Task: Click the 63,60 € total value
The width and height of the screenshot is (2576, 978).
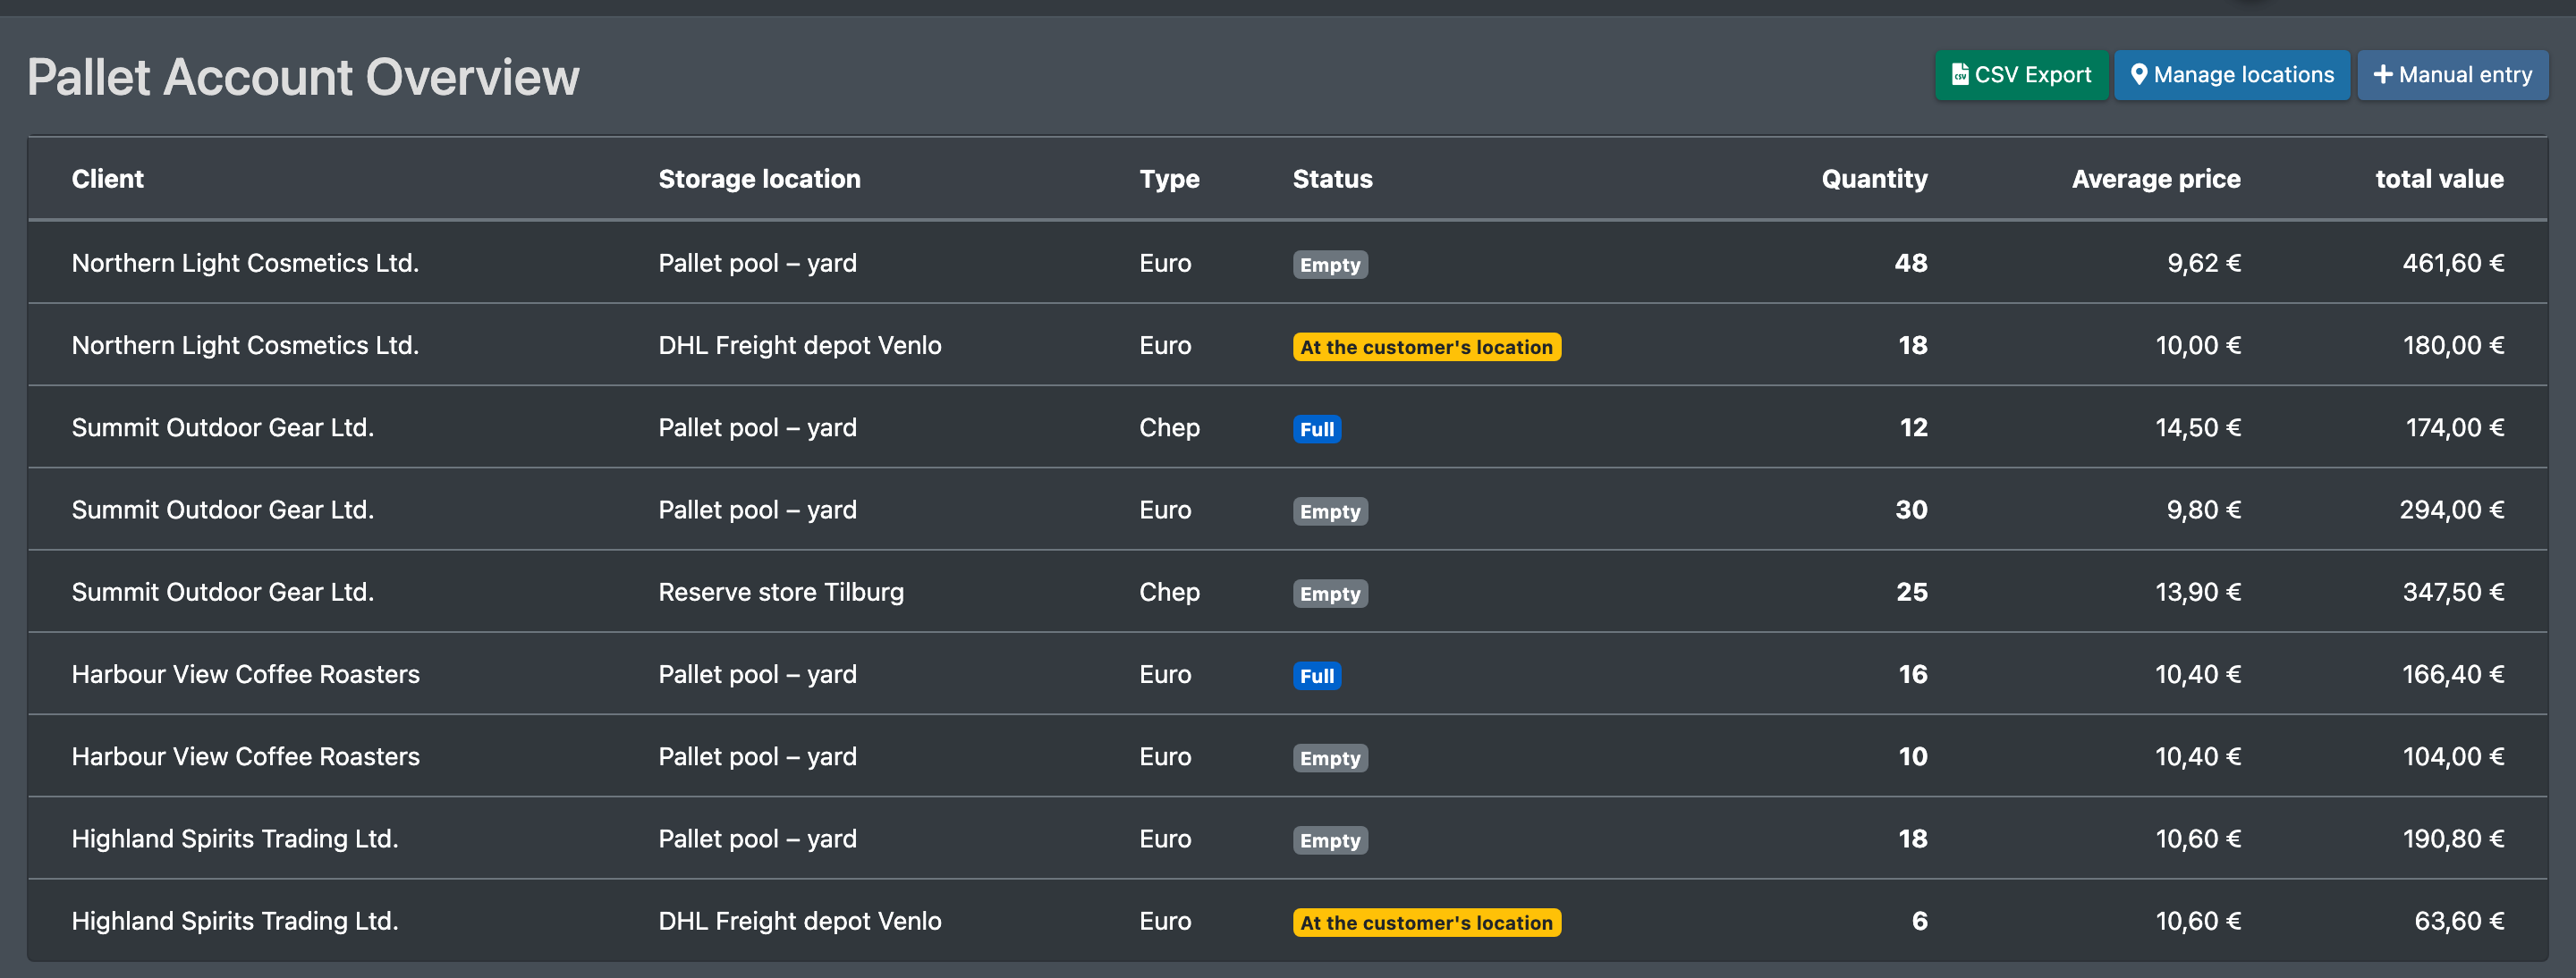Action: tap(2459, 921)
